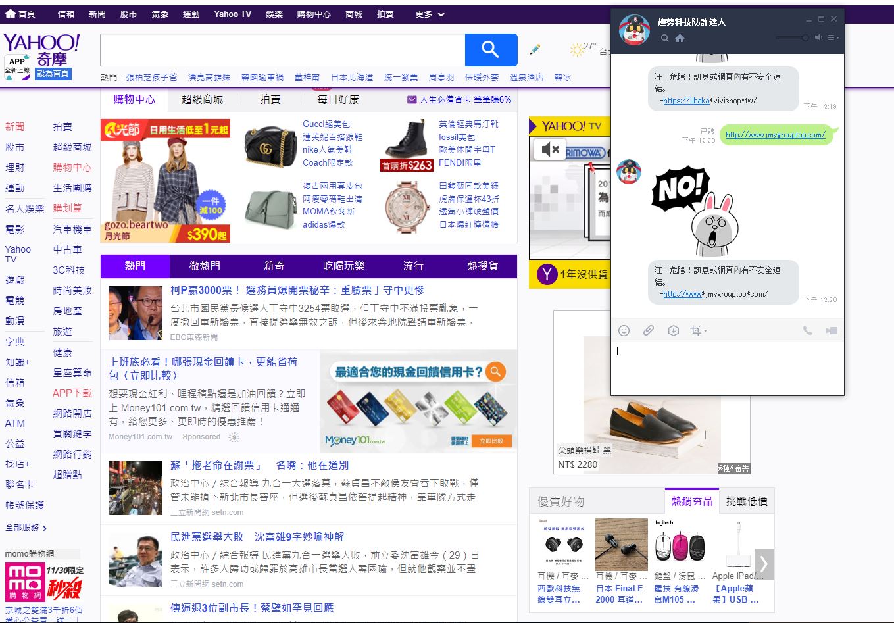Open the emoji sticker picker in chat
The image size is (894, 623).
[x=624, y=330]
